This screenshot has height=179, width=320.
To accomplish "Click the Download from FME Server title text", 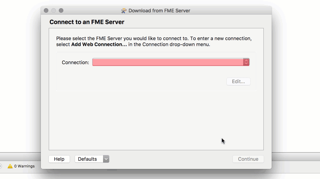I will point(159,10).
